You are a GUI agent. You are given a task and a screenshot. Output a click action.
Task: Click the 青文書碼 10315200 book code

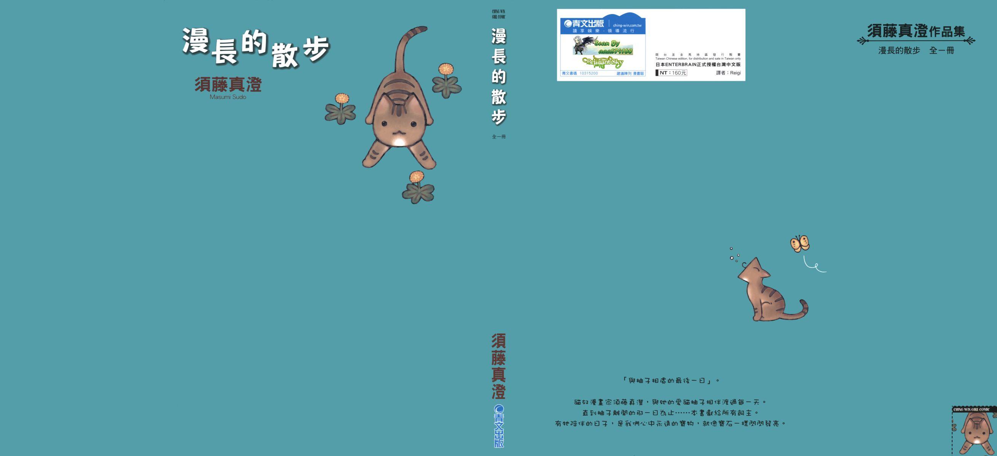(x=580, y=73)
